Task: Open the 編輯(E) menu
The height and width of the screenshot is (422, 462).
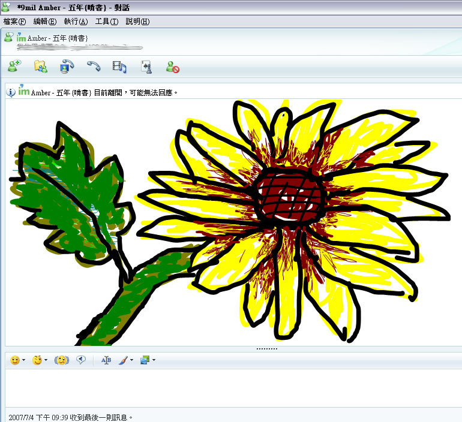Action: pyautogui.click(x=45, y=22)
